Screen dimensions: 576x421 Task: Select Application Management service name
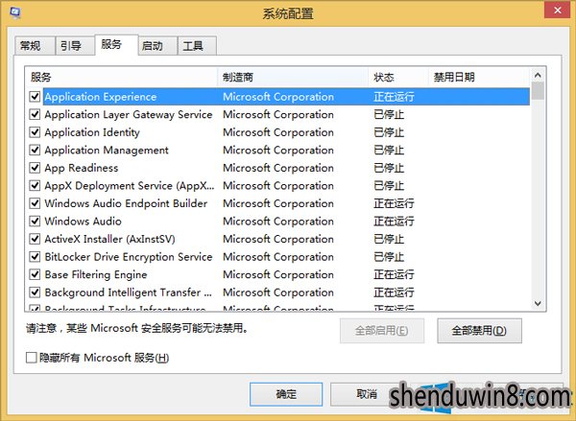(107, 151)
